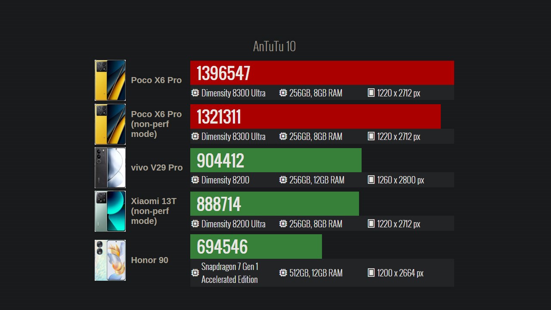Click Dimensity 8300 Ultra text in the 1396547 row

(x=233, y=93)
